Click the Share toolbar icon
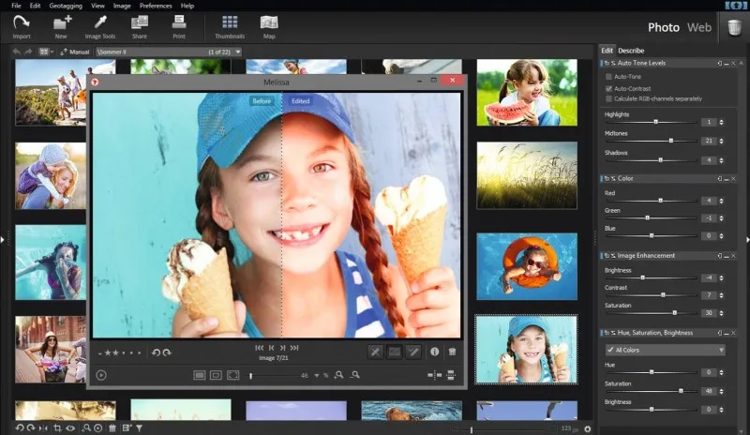 click(x=140, y=24)
